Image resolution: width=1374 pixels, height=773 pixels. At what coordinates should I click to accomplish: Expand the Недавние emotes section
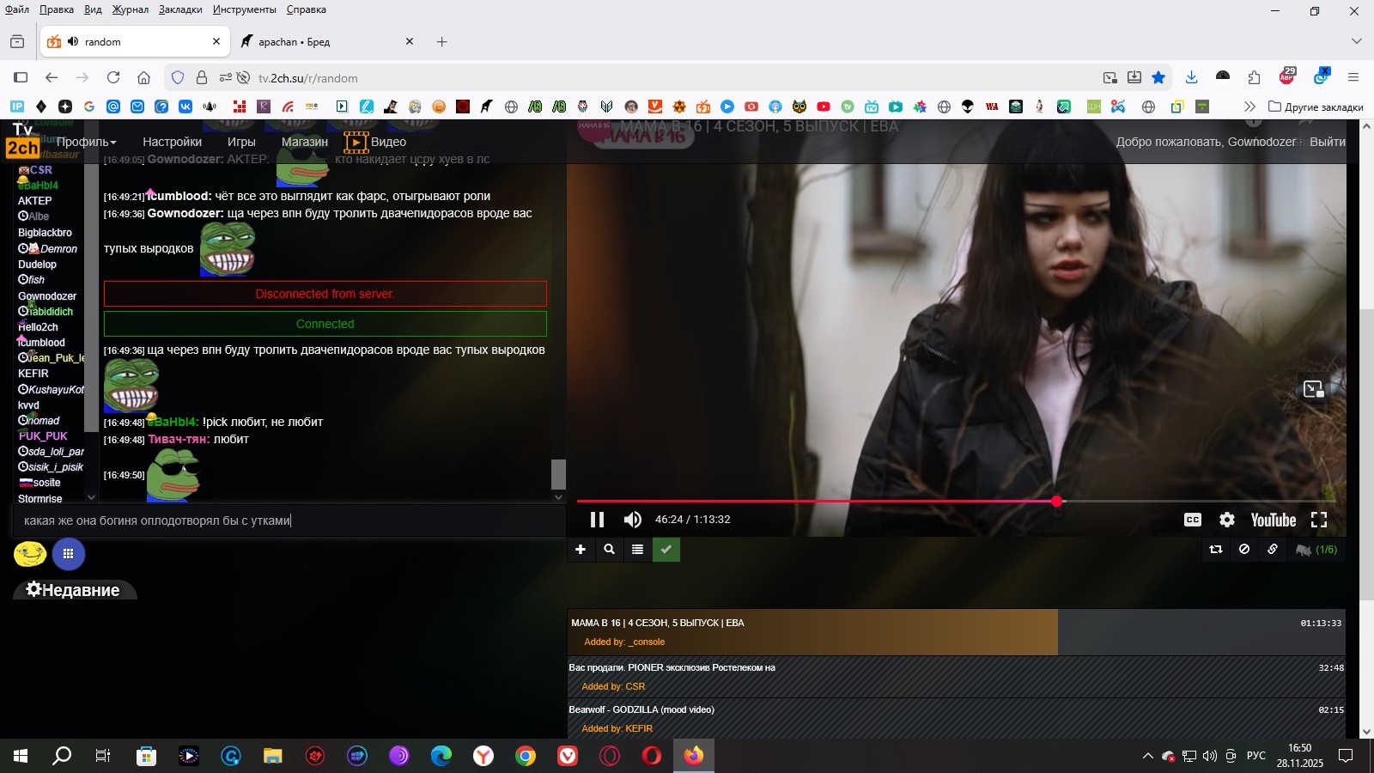click(74, 590)
